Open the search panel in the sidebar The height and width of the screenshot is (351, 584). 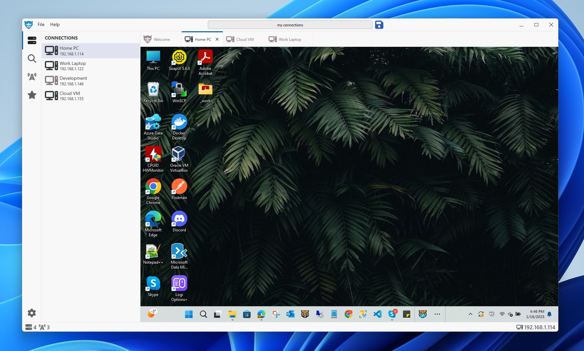32,58
